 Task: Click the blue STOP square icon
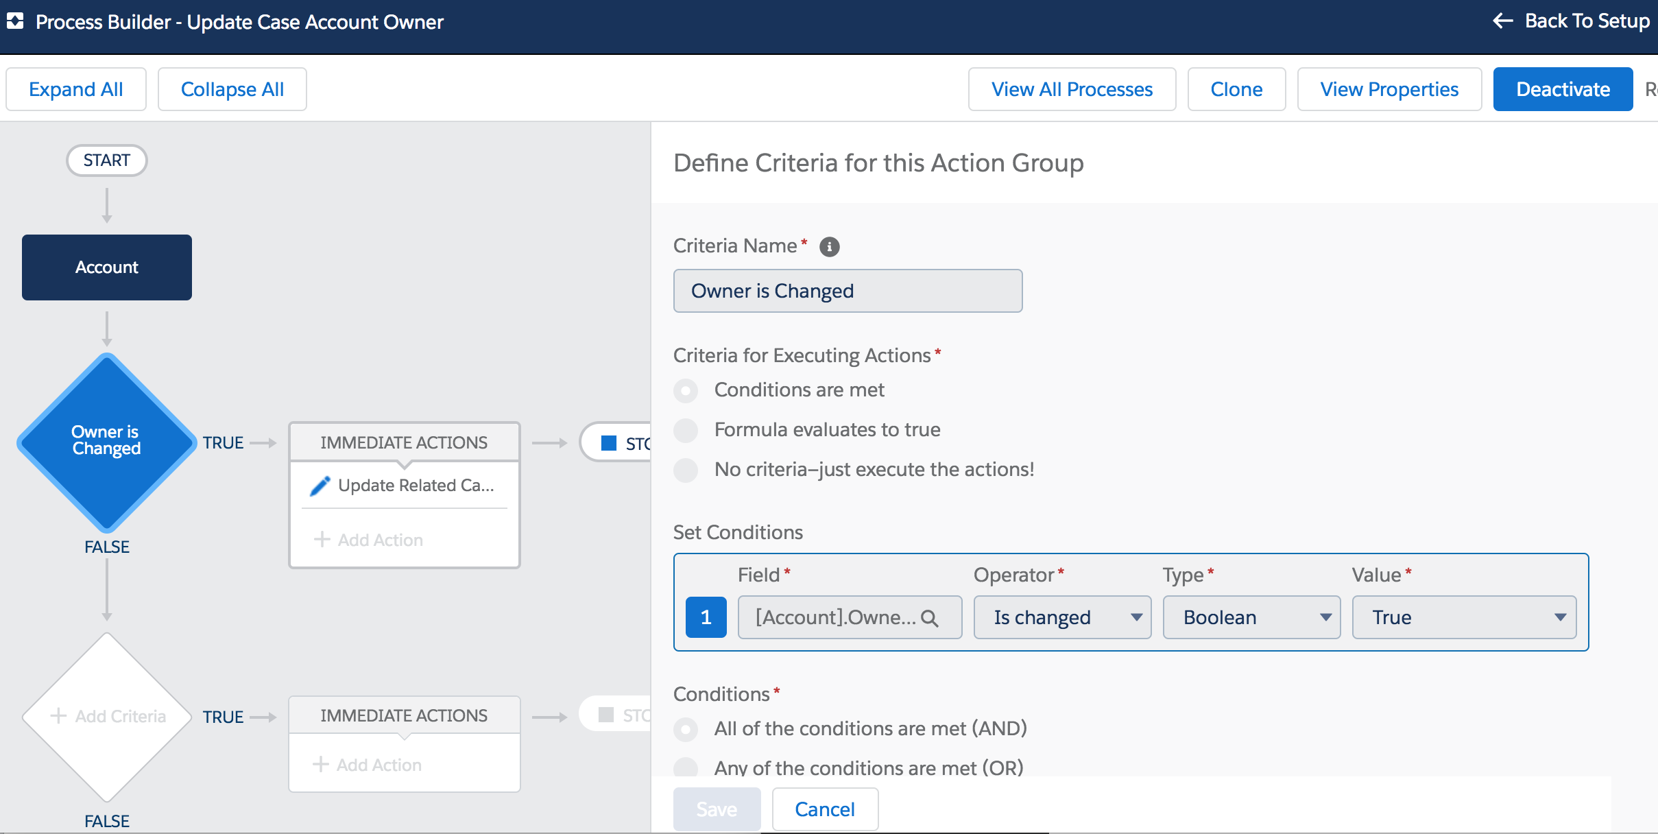tap(608, 443)
